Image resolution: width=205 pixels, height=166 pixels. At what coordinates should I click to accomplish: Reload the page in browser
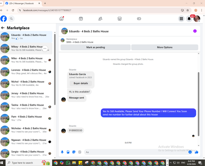pyautogui.click(x=13, y=10)
